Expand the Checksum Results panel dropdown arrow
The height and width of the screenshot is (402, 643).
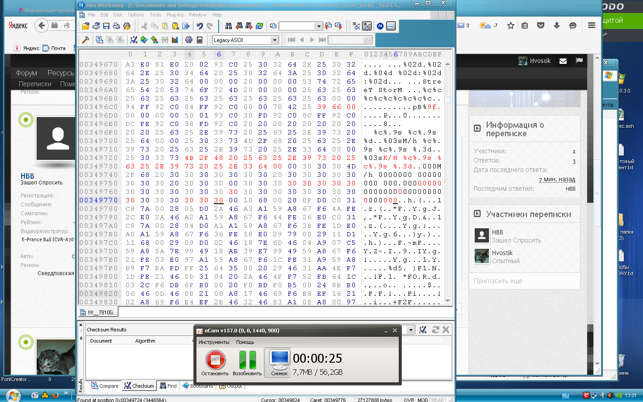pyautogui.click(x=411, y=330)
